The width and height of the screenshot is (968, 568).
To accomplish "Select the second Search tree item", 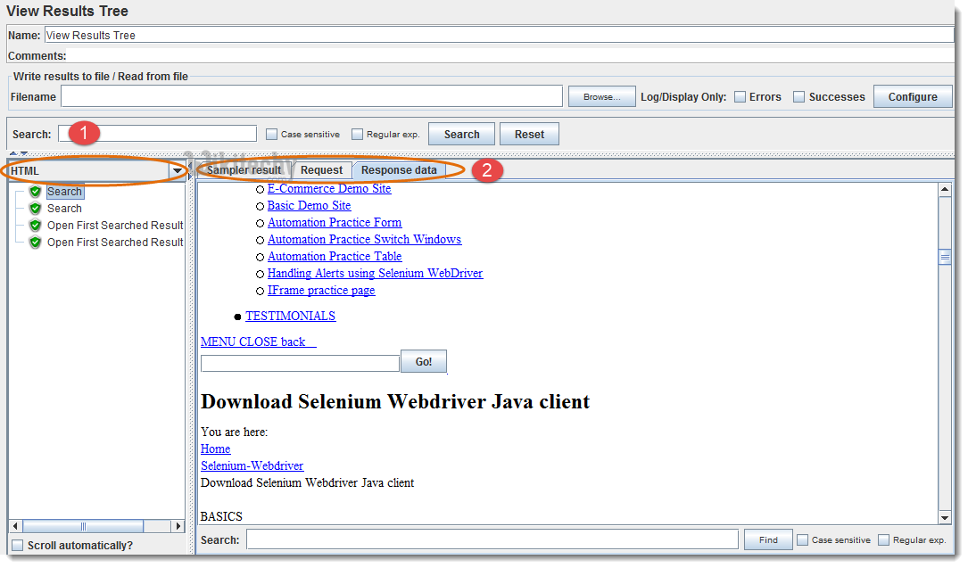I will point(64,209).
